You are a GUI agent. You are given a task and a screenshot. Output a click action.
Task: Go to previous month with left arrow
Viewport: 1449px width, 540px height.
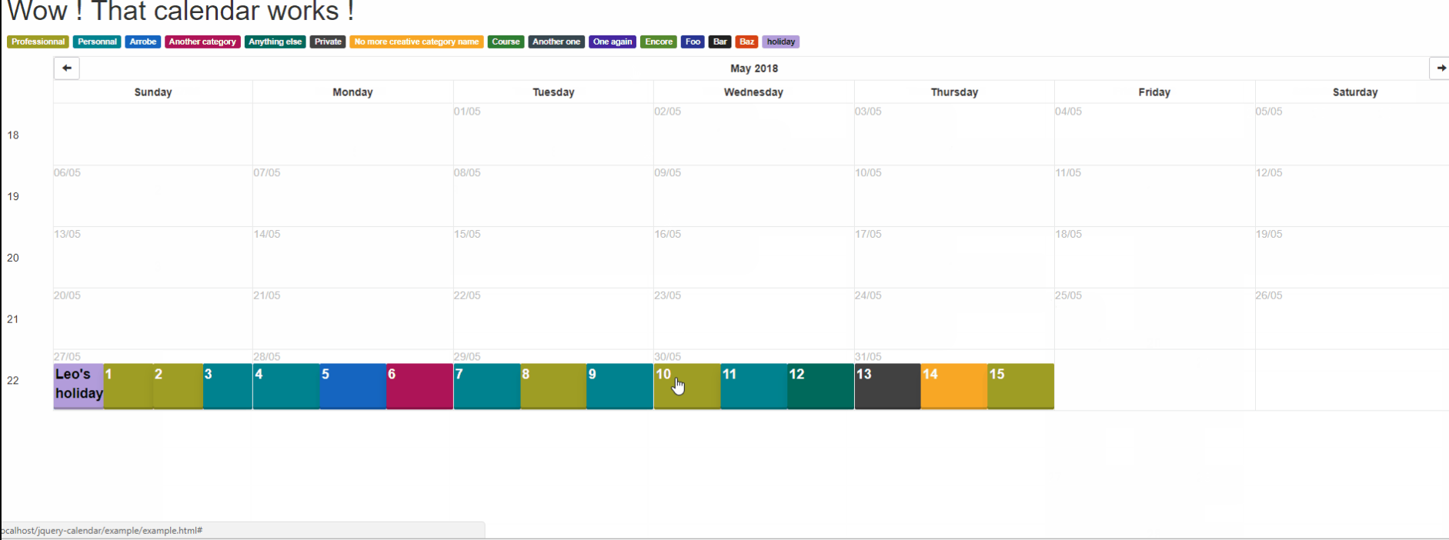pos(67,68)
